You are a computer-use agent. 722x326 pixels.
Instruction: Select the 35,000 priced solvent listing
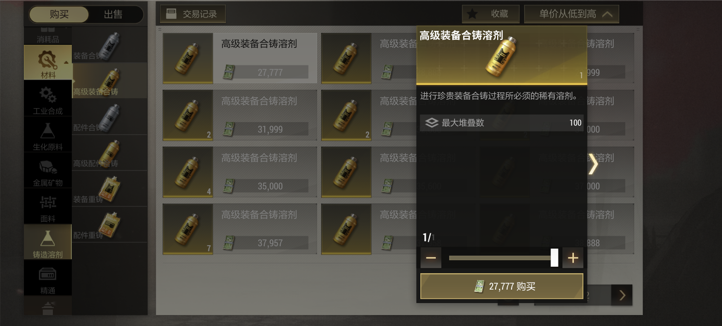(240, 172)
